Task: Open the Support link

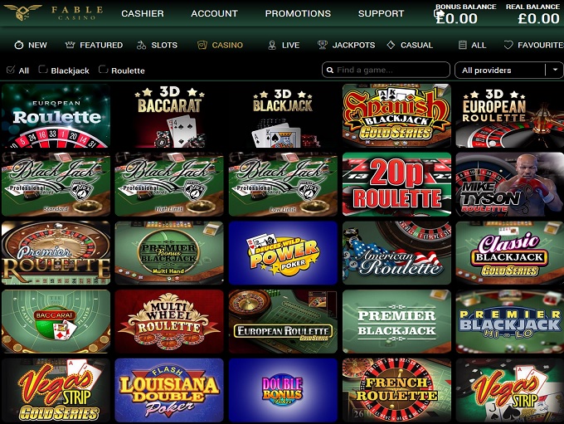Action: click(x=381, y=13)
